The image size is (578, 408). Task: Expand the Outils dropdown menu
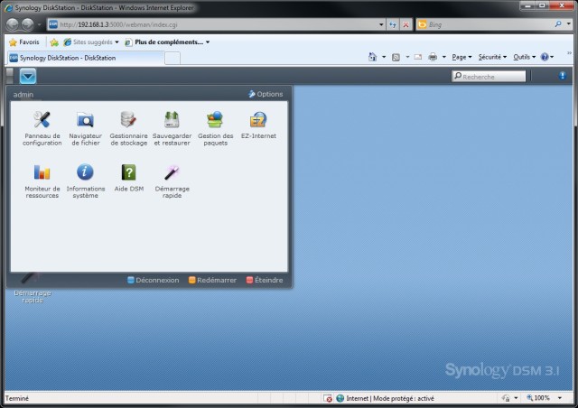pos(524,57)
